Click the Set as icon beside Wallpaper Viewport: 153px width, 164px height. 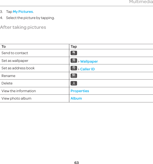74,61
